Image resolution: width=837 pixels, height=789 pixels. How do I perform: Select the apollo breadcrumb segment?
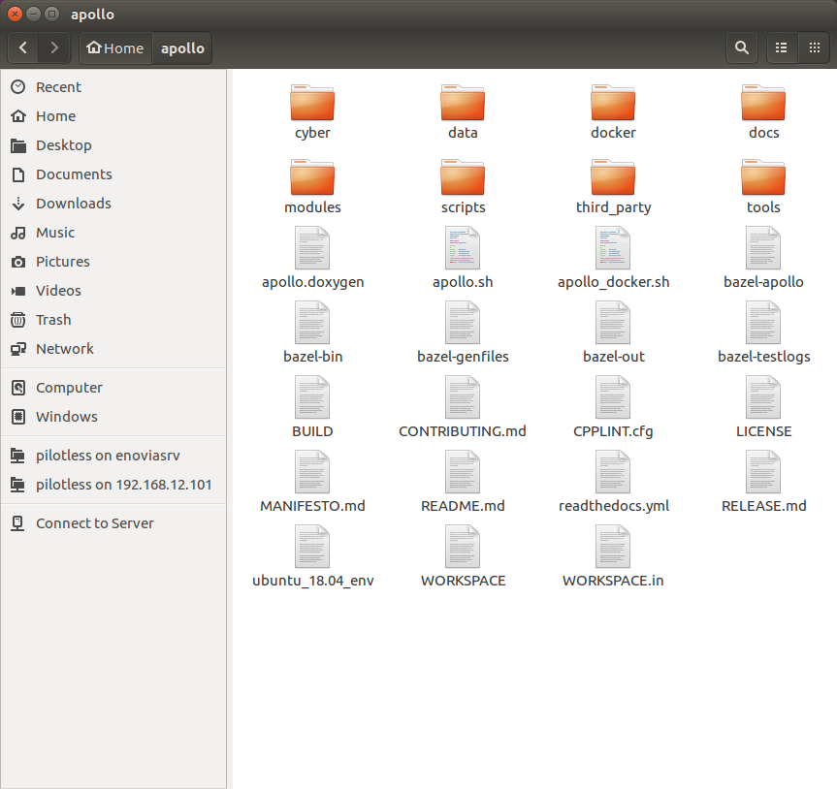(x=181, y=47)
